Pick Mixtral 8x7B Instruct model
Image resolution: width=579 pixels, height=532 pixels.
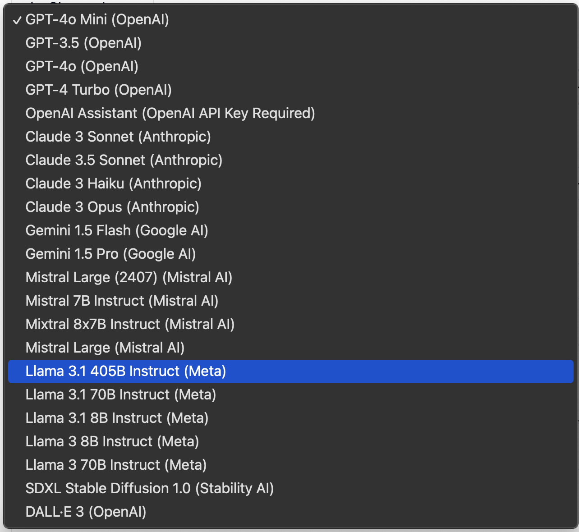coord(130,325)
